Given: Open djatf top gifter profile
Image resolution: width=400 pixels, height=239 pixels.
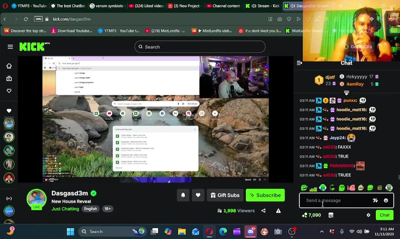Looking at the screenshot, I should [x=330, y=76].
